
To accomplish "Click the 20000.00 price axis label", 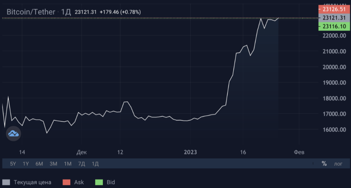I will (334, 67).
